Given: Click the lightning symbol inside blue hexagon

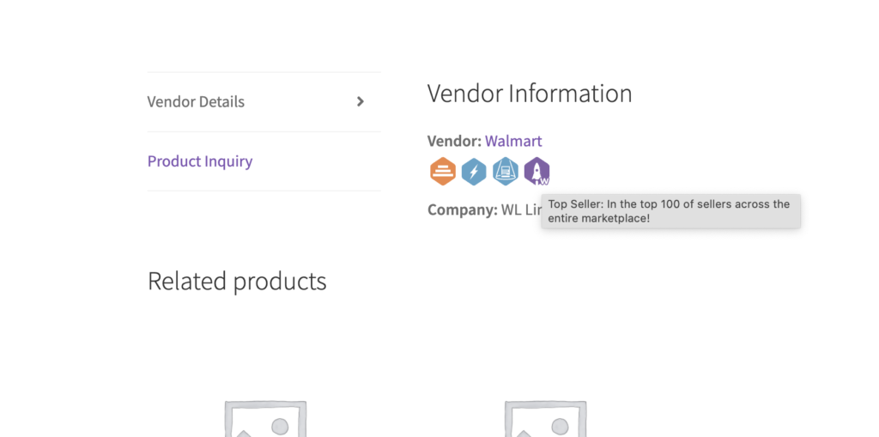Looking at the screenshot, I should point(474,171).
